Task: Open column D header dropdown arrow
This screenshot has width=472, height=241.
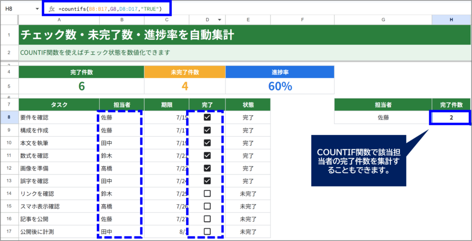Action: [x=219, y=19]
